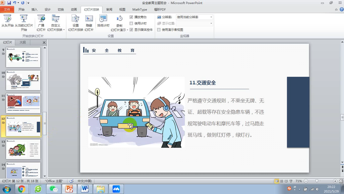
Task: Open the 文件 file menu button
Action: click(x=7, y=9)
